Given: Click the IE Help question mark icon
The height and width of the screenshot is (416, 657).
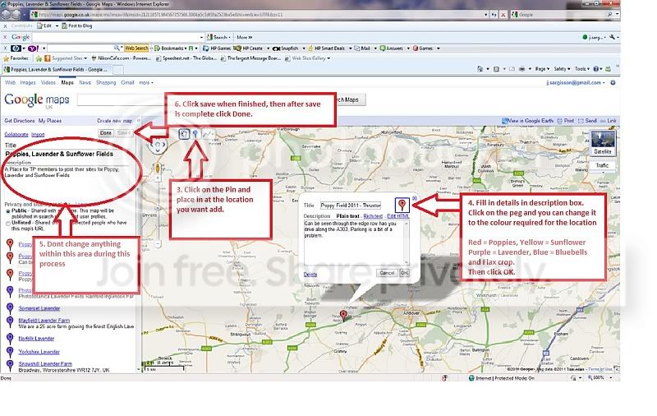Looking at the screenshot, I should (596, 69).
